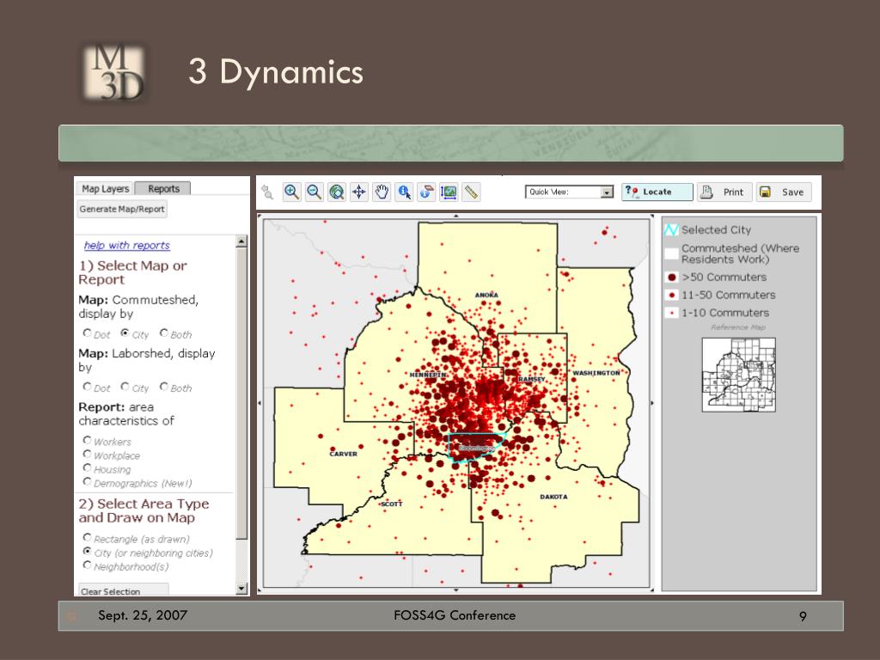This screenshot has width=880, height=660.
Task: Click the Selected City legend symbol
Action: (x=671, y=229)
